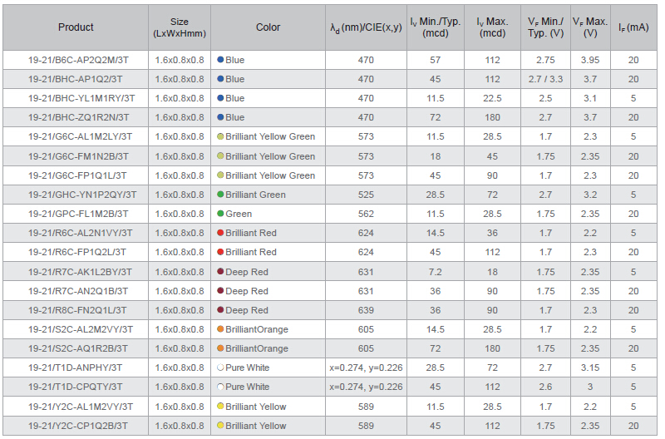Click the Size (LxWxHmm) column header
This screenshot has width=665, height=439.
pyautogui.click(x=179, y=27)
